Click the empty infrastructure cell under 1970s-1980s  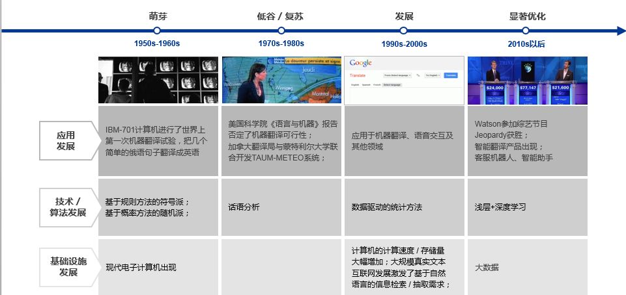coord(281,267)
